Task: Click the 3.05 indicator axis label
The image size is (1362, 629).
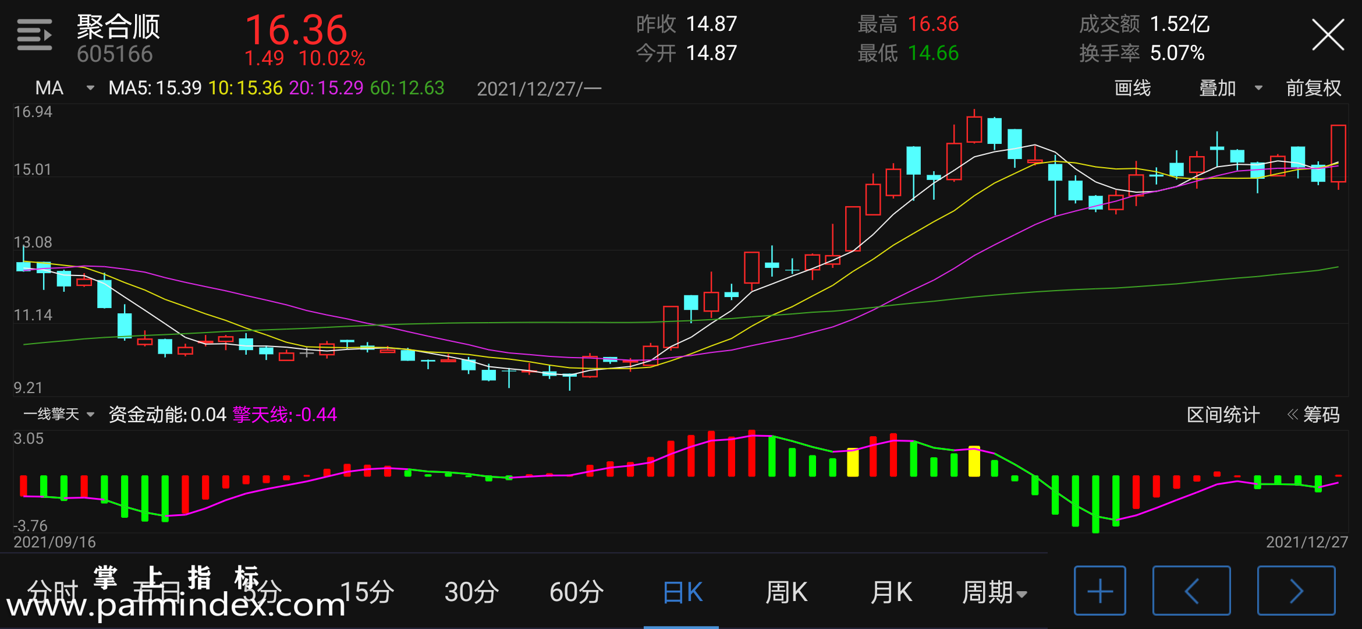Action: click(28, 439)
